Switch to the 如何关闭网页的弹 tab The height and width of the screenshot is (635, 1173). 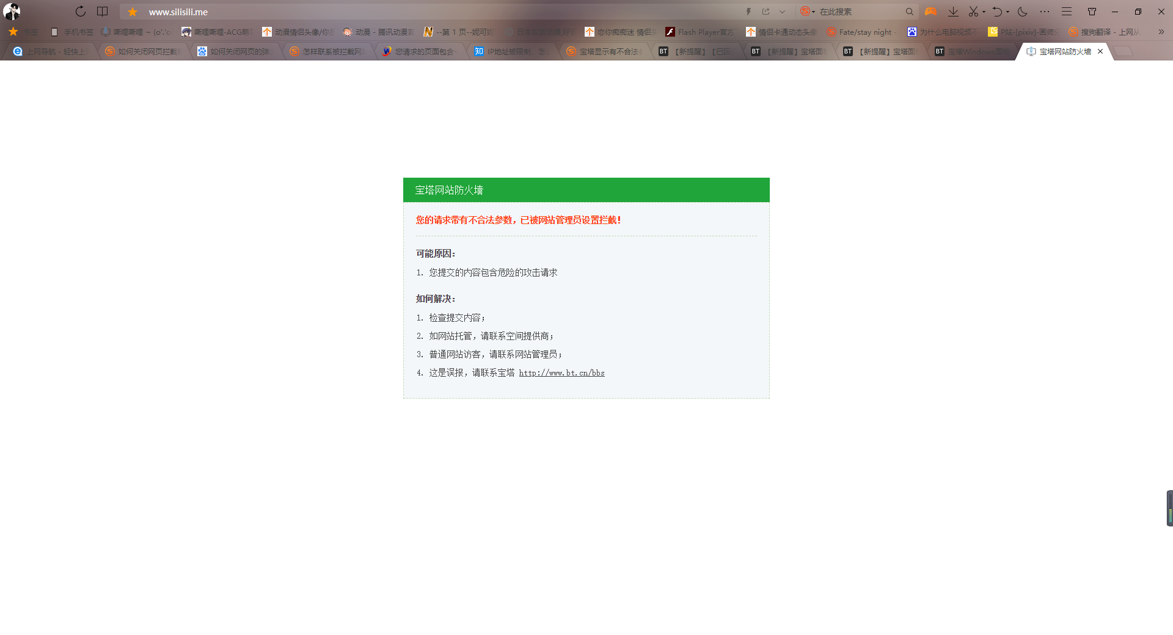tap(235, 51)
